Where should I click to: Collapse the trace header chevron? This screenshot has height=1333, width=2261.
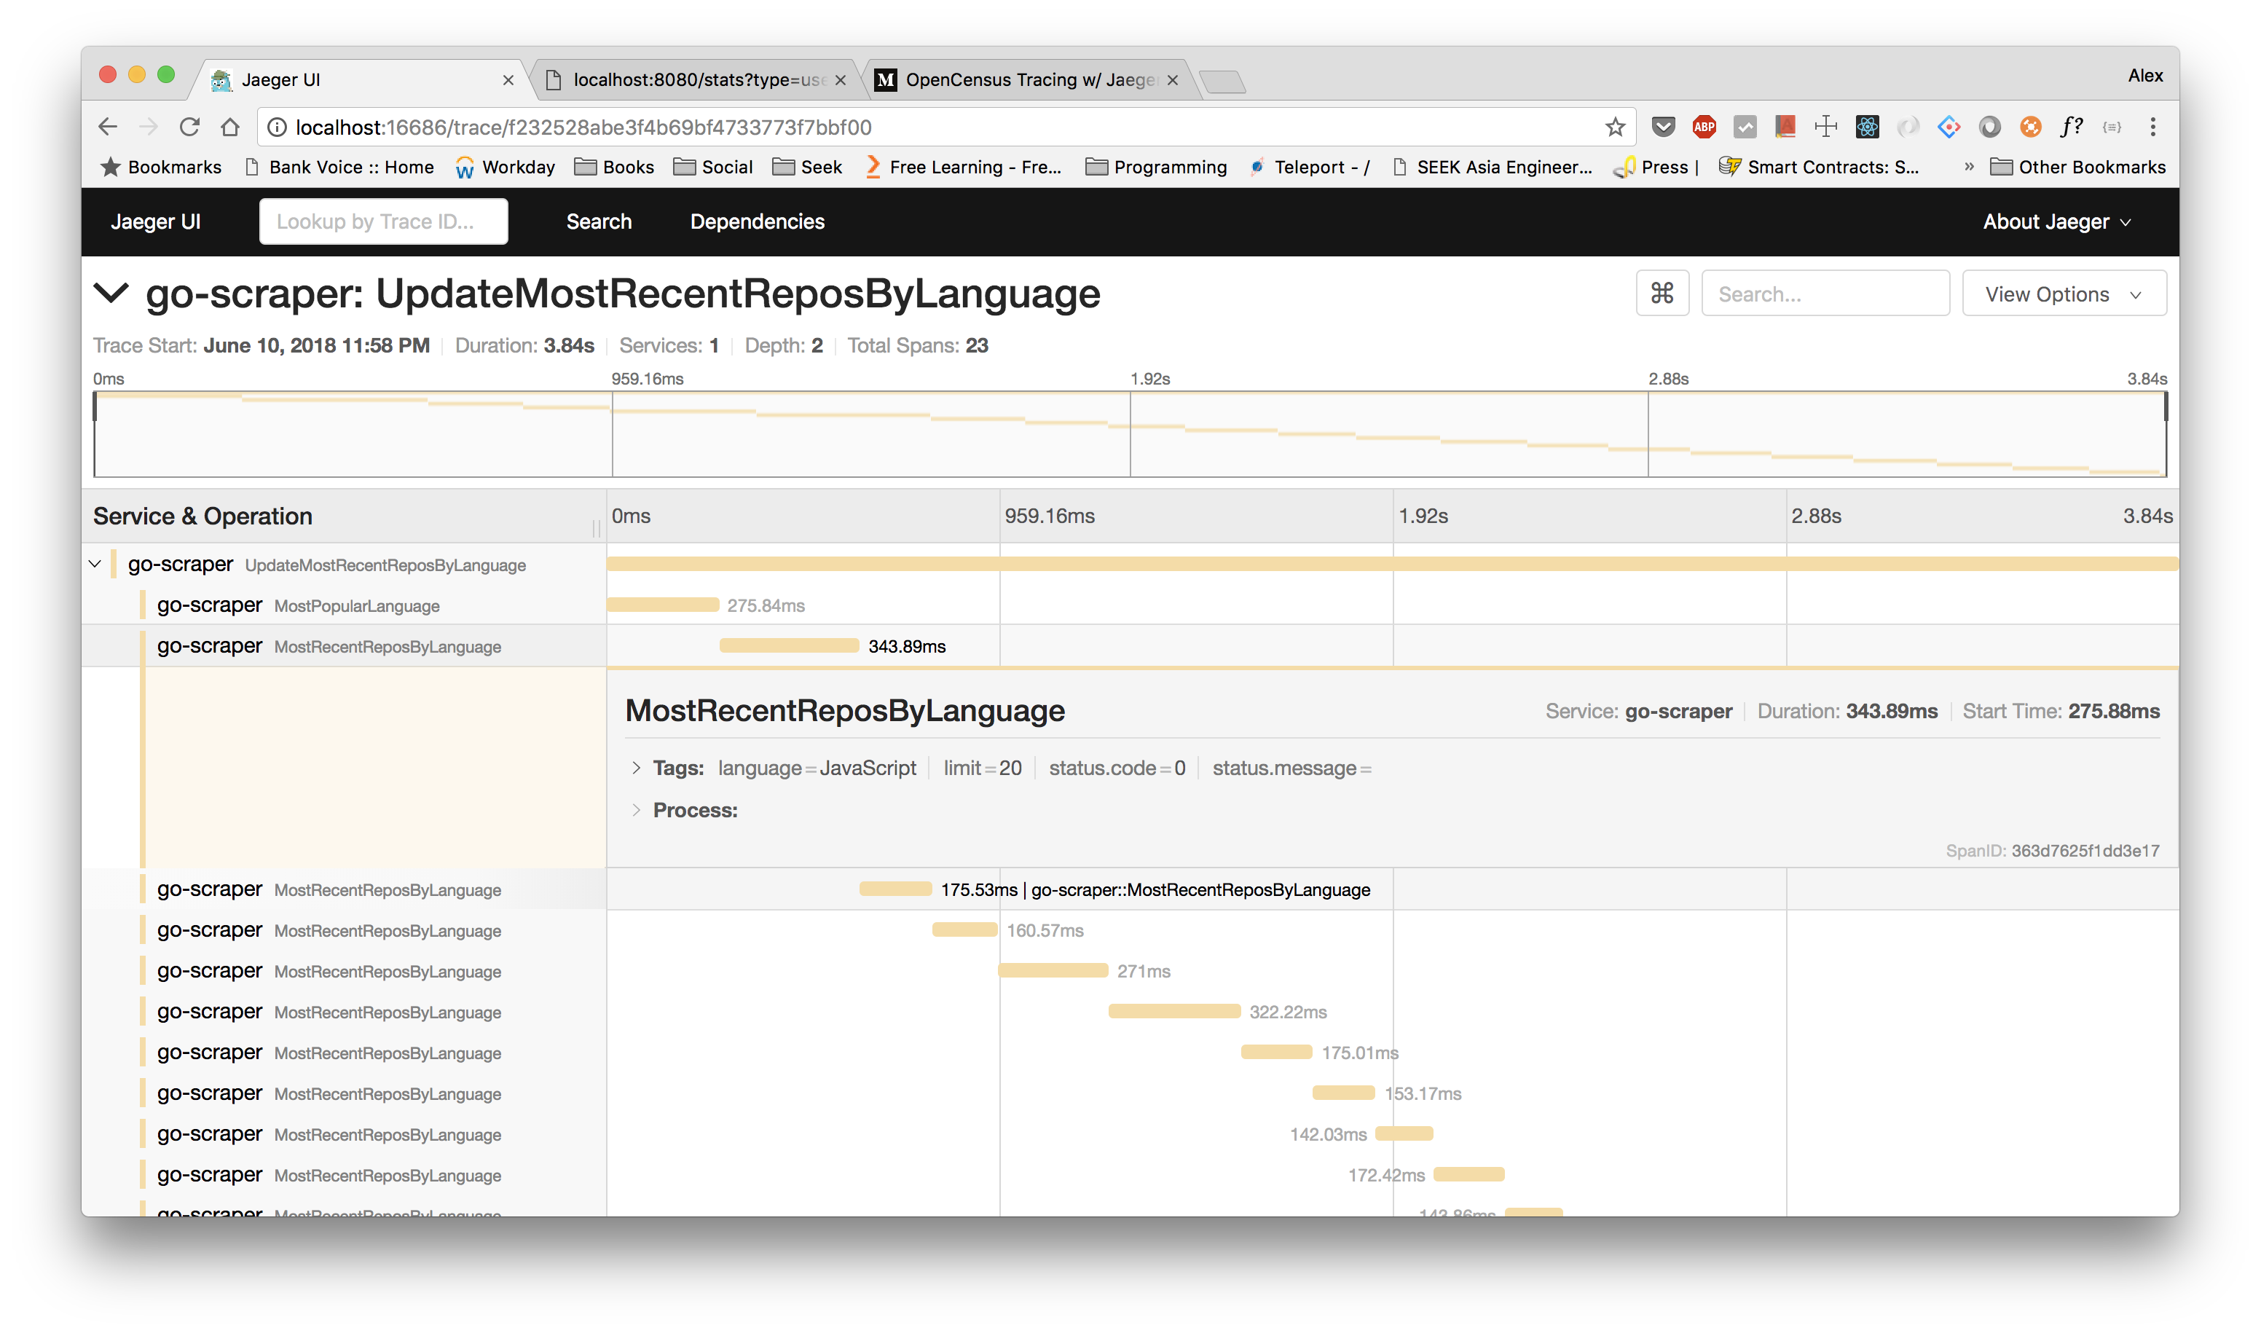[x=111, y=294]
